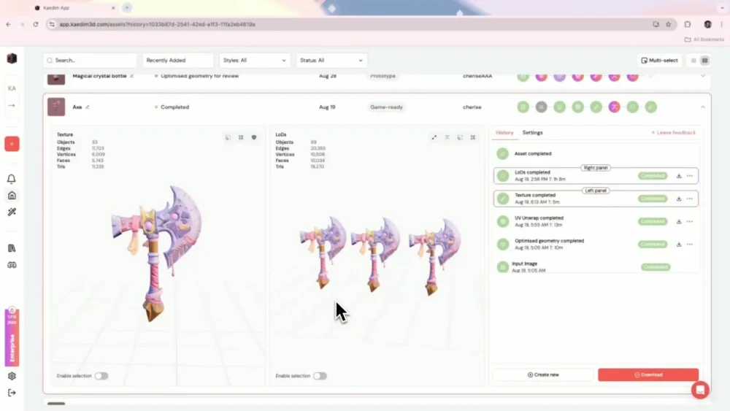Download the Texture completed step
The image size is (730, 411).
pyautogui.click(x=679, y=199)
